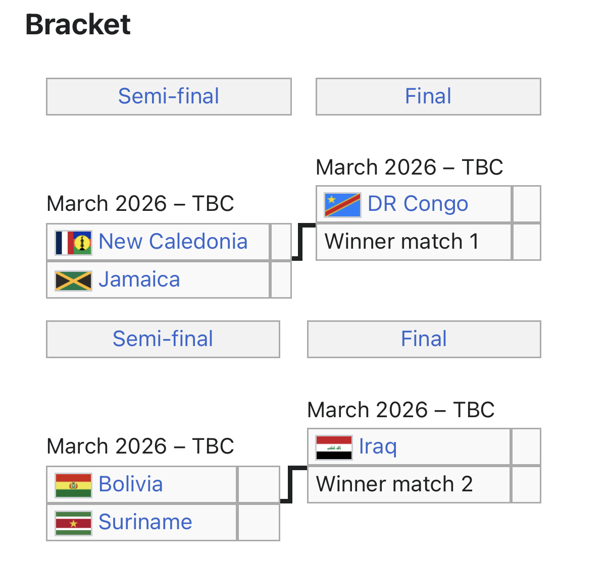Click the Bolivia flag icon
The width and height of the screenshot is (609, 565).
pyautogui.click(x=73, y=485)
